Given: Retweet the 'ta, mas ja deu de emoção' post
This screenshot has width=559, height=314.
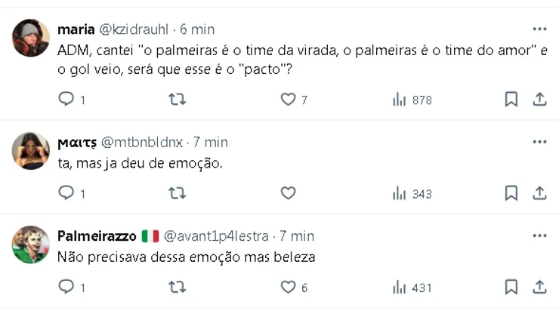Looking at the screenshot, I should (x=177, y=193).
